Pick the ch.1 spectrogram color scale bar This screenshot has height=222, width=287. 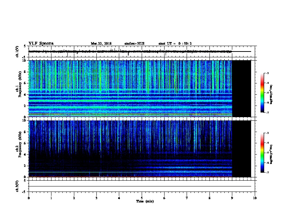click(x=262, y=93)
